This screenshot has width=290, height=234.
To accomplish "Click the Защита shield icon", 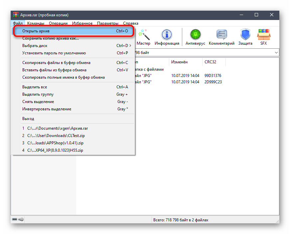I will click(245, 37).
